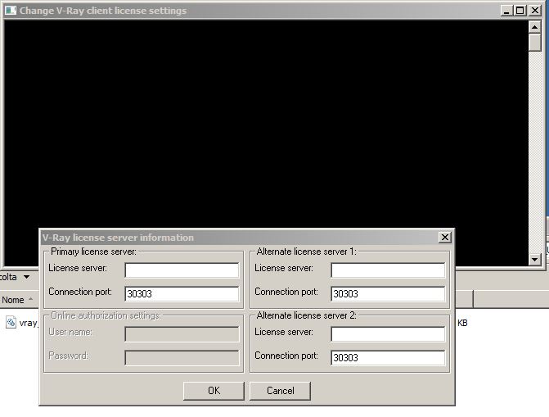
Task: Click Alternate server 2 Connection port field
Action: (x=388, y=358)
